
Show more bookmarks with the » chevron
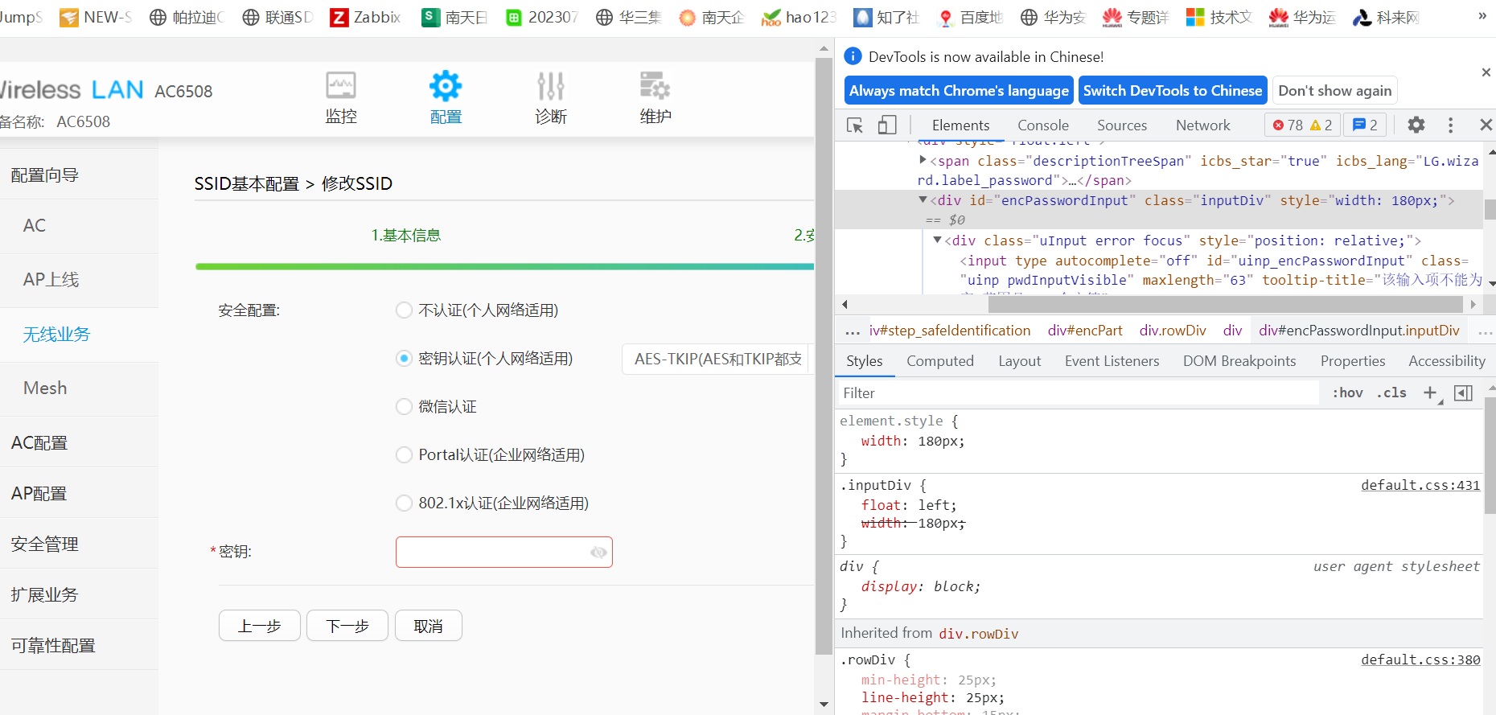(1482, 16)
